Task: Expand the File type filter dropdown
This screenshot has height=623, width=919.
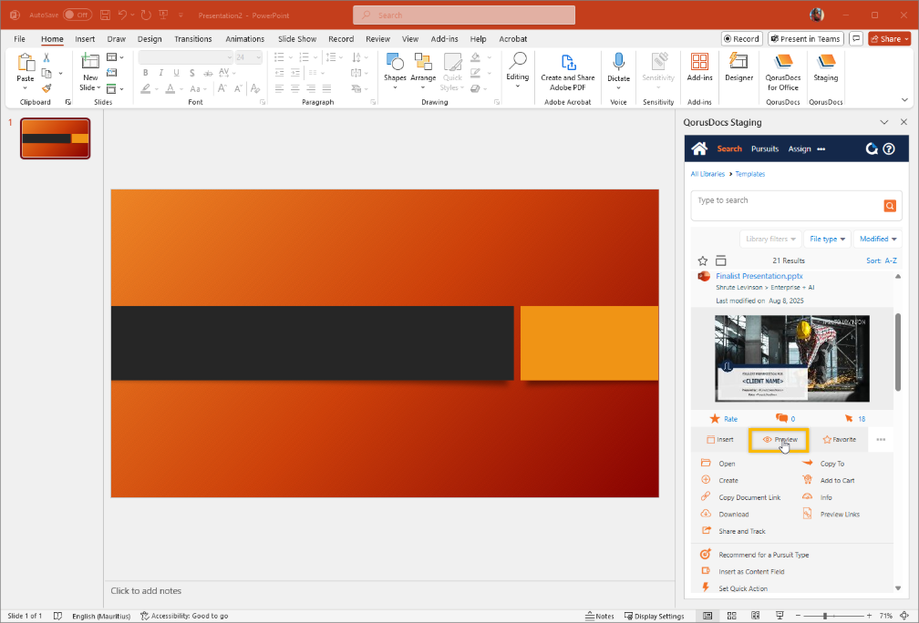Action: click(829, 239)
